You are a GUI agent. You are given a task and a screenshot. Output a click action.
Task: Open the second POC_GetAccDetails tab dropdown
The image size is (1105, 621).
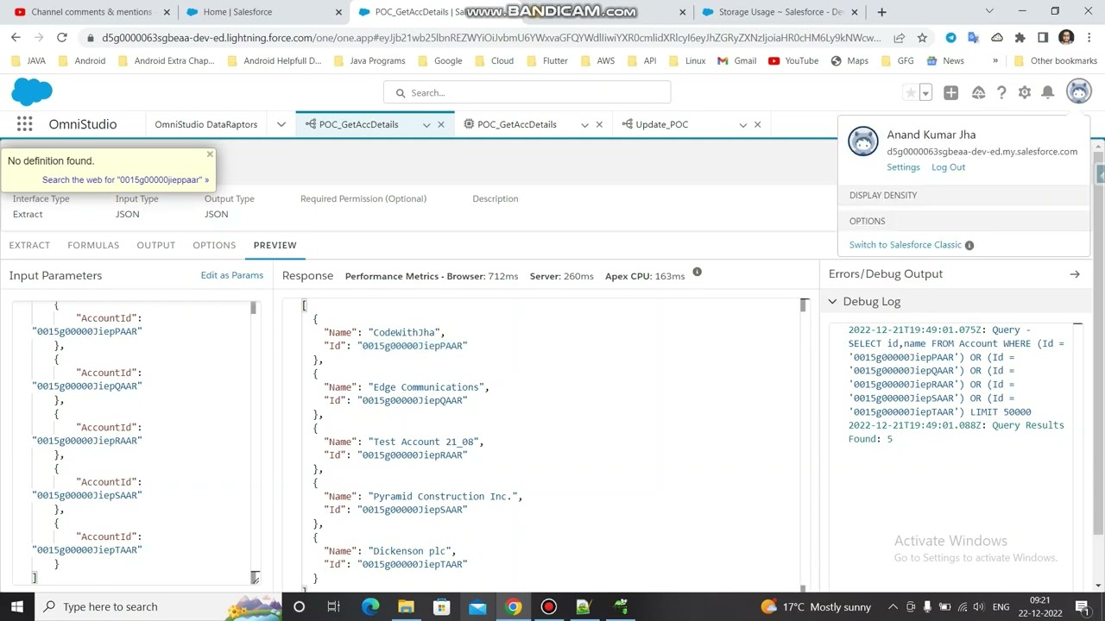coord(584,124)
